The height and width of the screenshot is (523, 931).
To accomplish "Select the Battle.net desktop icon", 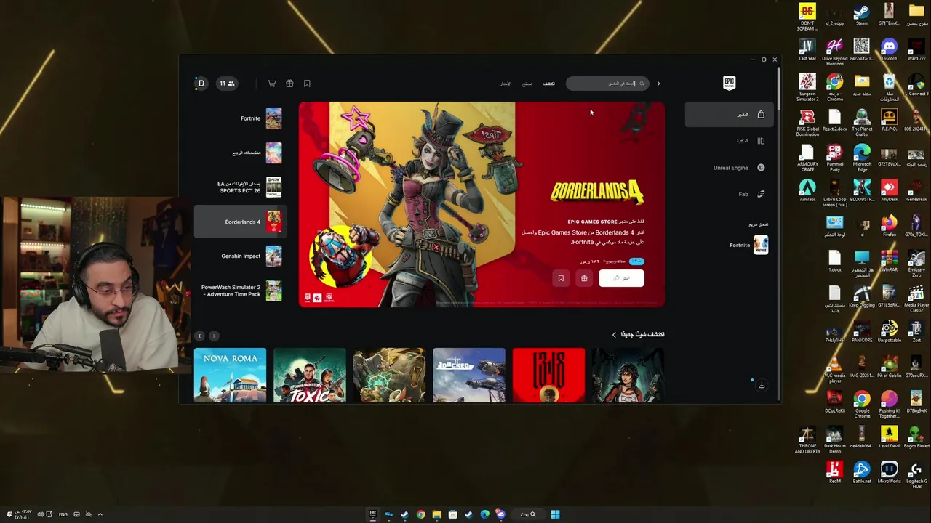I will click(862, 472).
